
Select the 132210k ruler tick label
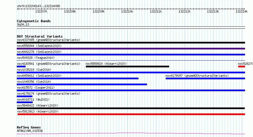point(127,11)
